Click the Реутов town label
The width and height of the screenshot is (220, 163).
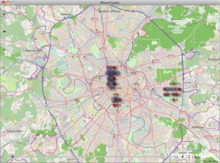pyautogui.click(x=187, y=82)
